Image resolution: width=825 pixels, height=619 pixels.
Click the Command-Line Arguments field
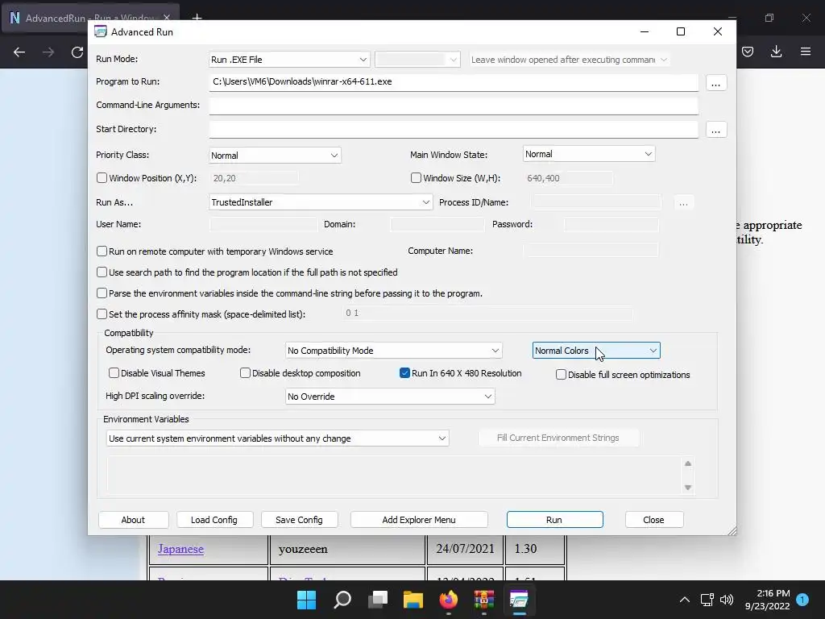454,106
